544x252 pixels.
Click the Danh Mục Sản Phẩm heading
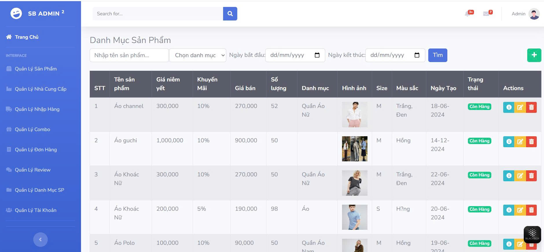click(130, 40)
